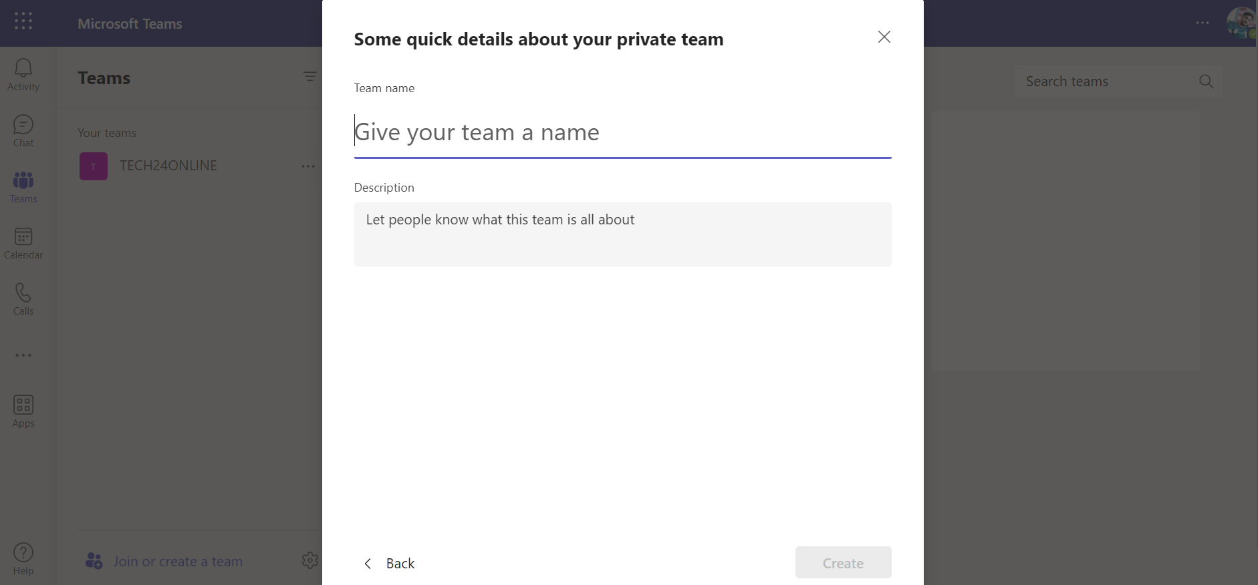
Task: Click the teams settings gear icon
Action: (310, 561)
